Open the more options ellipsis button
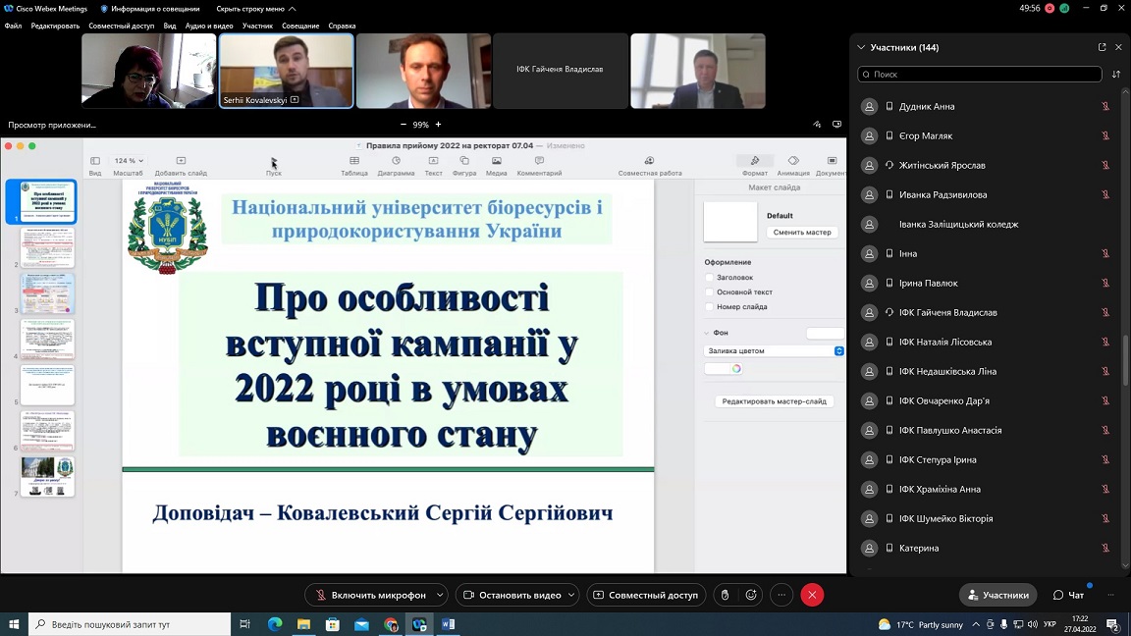 [x=781, y=595]
